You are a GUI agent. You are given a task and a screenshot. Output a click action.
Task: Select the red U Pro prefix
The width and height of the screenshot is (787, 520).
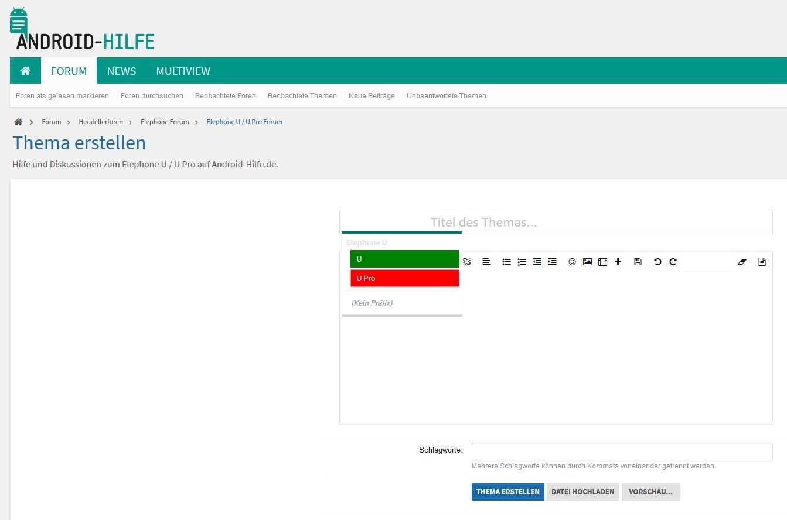tap(405, 278)
